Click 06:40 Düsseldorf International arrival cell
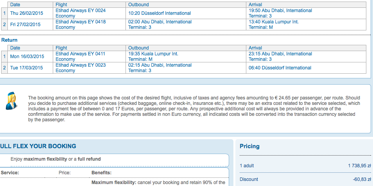This screenshot has height=186, width=373. point(306,68)
